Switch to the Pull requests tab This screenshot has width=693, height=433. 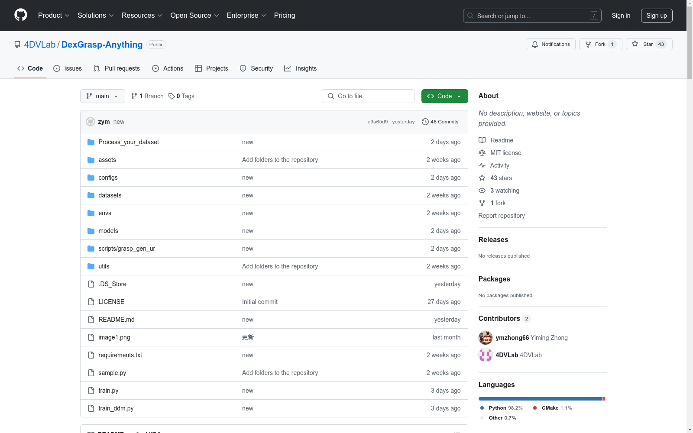click(117, 68)
